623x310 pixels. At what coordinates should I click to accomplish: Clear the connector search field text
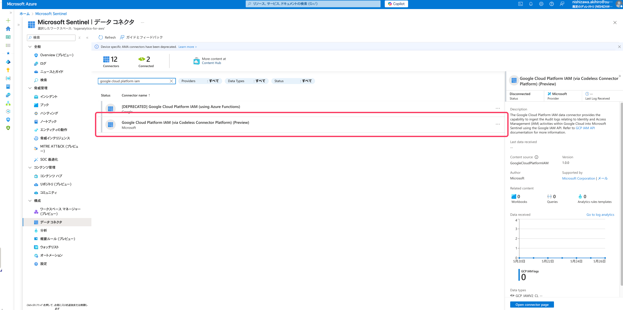pos(171,81)
